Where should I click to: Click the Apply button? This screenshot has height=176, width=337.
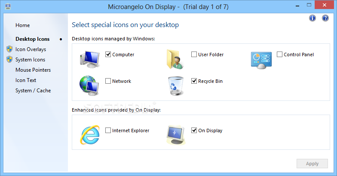coord(312,164)
